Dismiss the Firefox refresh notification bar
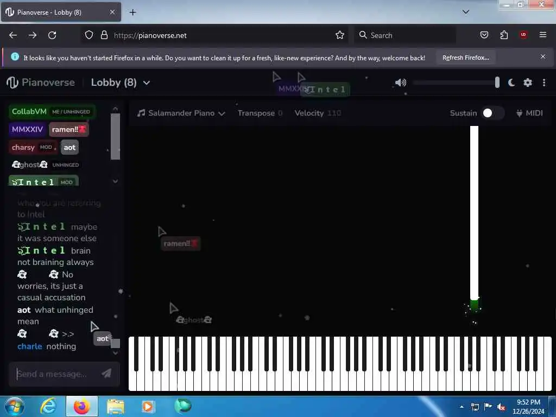The width and height of the screenshot is (556, 417). pyautogui.click(x=543, y=56)
